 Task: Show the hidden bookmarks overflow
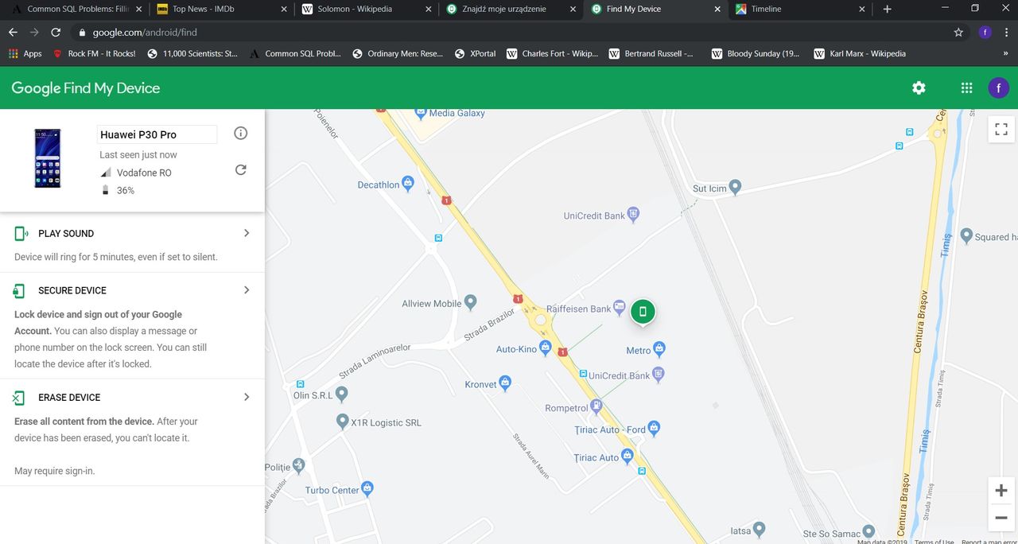[1005, 54]
